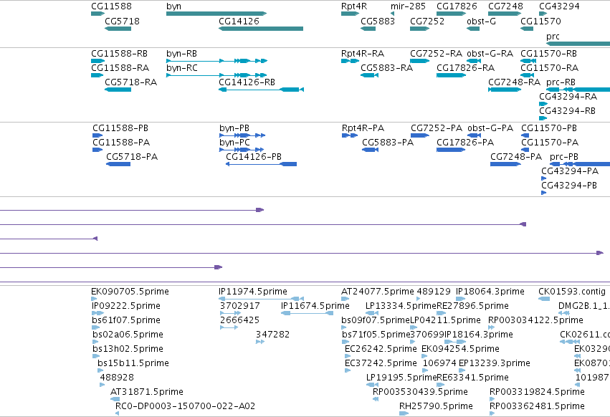Click the byn gene bar
Viewport: 610px width, 417px height.
point(216,14)
